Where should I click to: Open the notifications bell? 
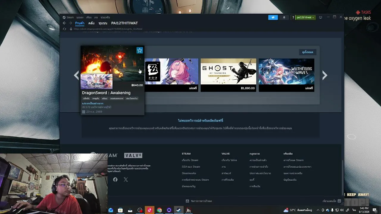coord(284,17)
